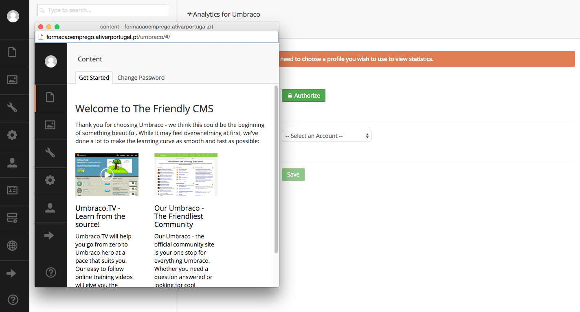Select the Get Started tab
The image size is (580, 312).
click(94, 78)
